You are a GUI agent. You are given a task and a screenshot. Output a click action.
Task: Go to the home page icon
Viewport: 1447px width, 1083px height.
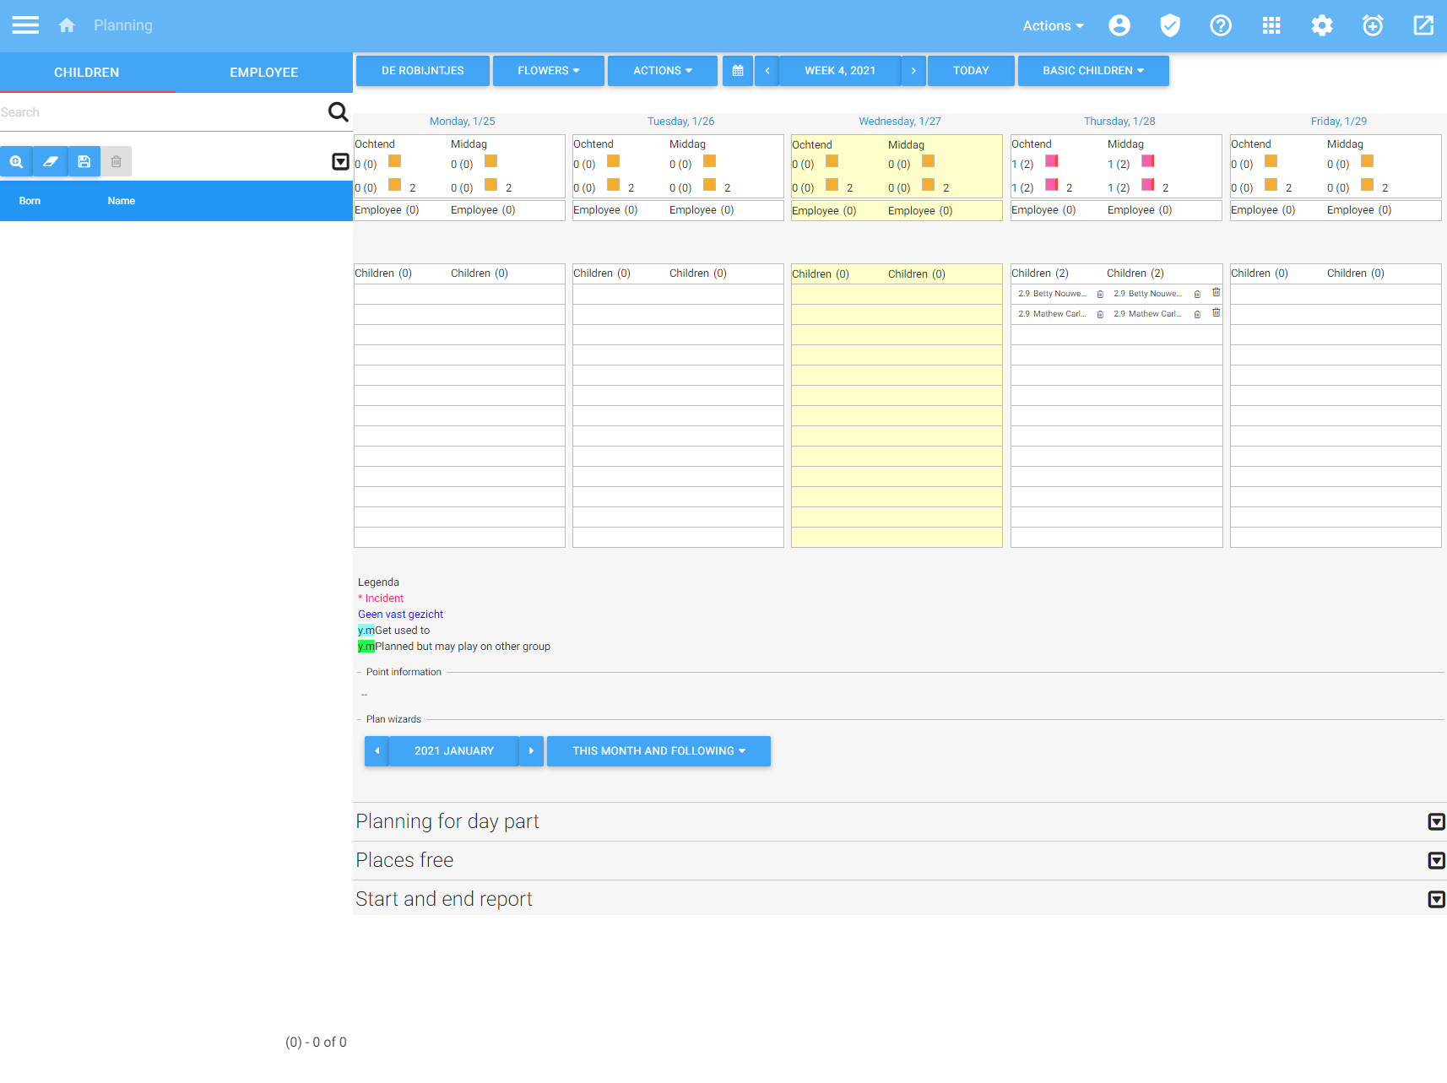[67, 25]
